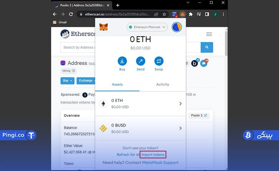Open the Chrome tab search dropdown arrow
This screenshot has height=171, width=279.
click(x=188, y=2)
